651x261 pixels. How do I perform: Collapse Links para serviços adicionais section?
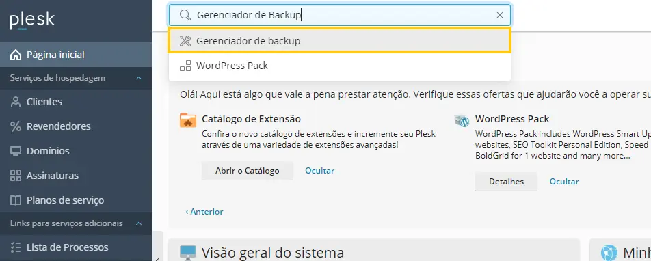[x=139, y=223]
